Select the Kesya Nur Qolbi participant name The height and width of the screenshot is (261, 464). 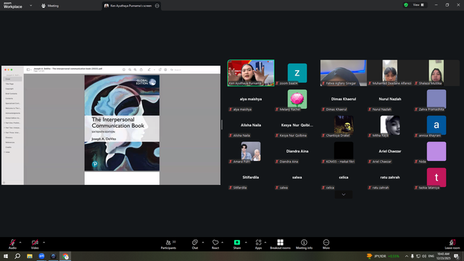(297, 125)
